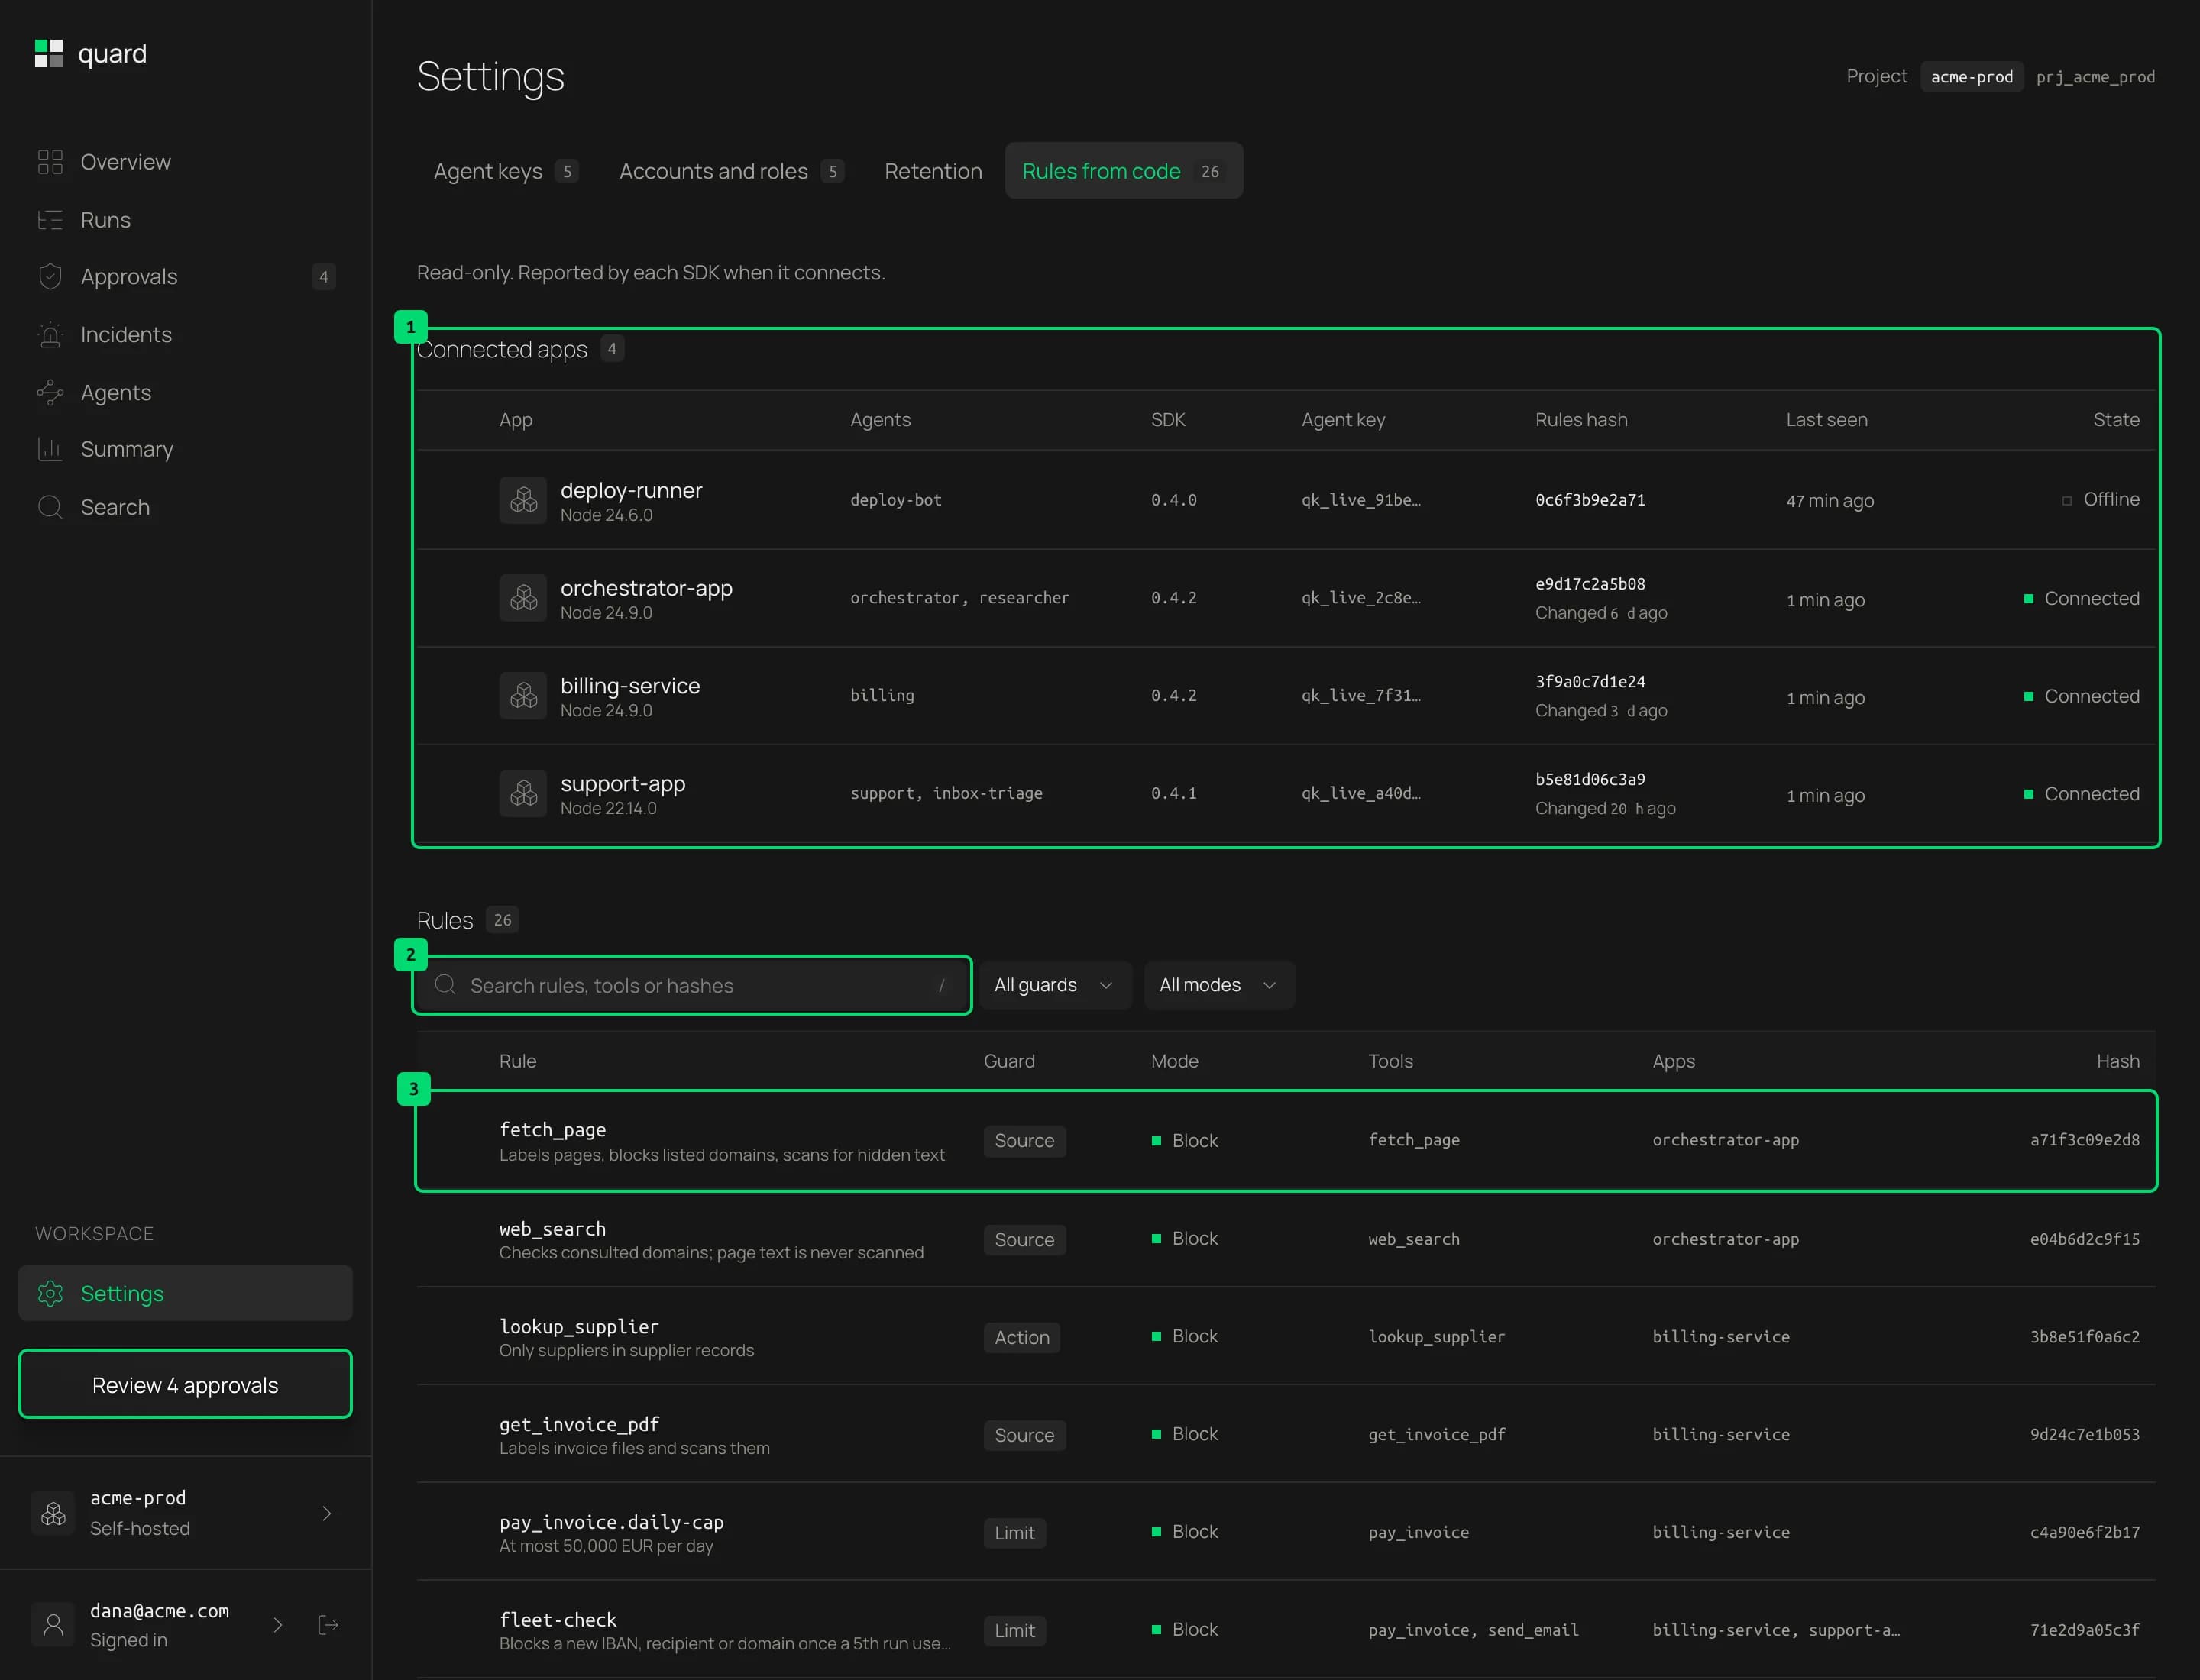Viewport: 2200px width, 1680px height.
Task: Open the fleet-check rule row
Action: click(x=1286, y=1630)
